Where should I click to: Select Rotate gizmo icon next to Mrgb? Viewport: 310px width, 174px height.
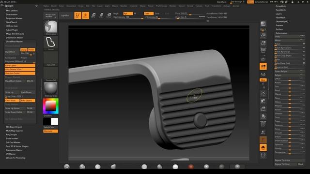(x=108, y=15)
